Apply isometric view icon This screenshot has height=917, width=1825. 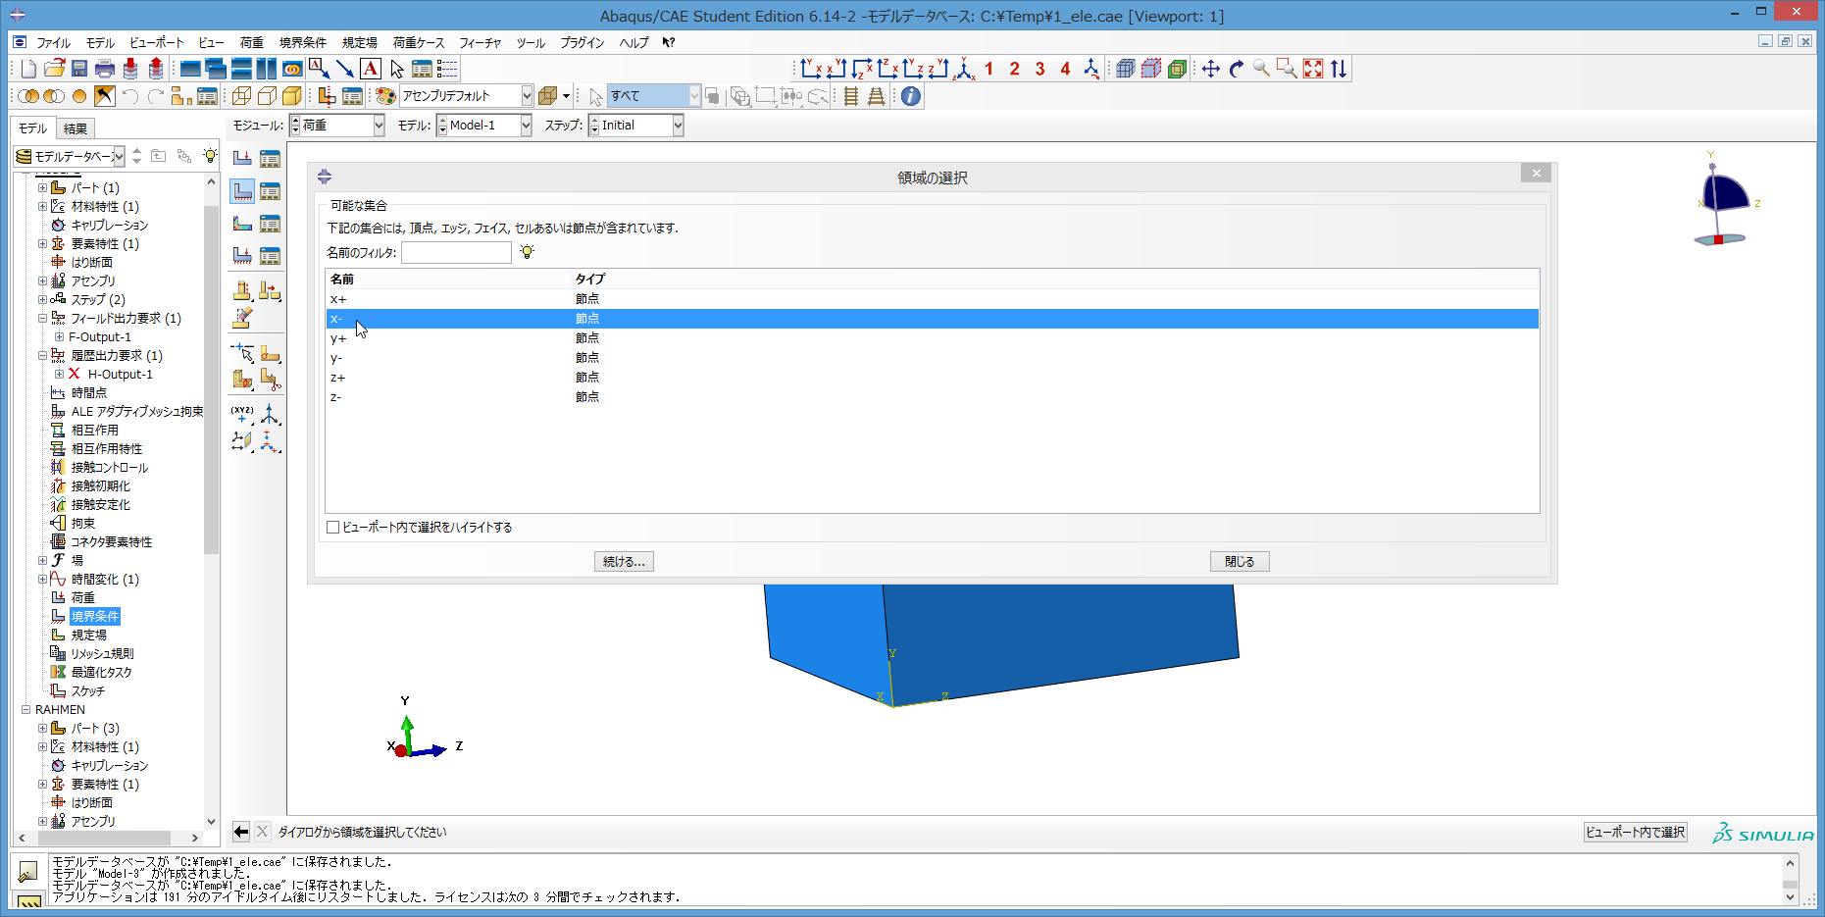(965, 69)
